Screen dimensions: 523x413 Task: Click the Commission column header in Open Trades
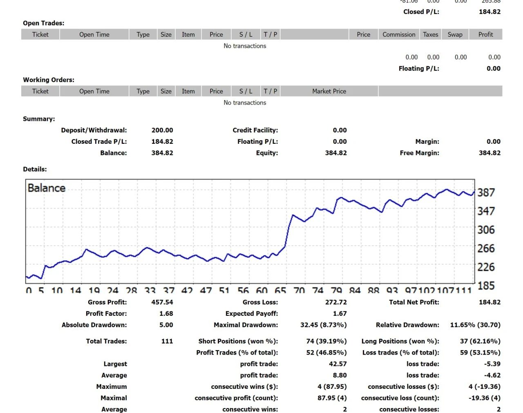pos(398,34)
